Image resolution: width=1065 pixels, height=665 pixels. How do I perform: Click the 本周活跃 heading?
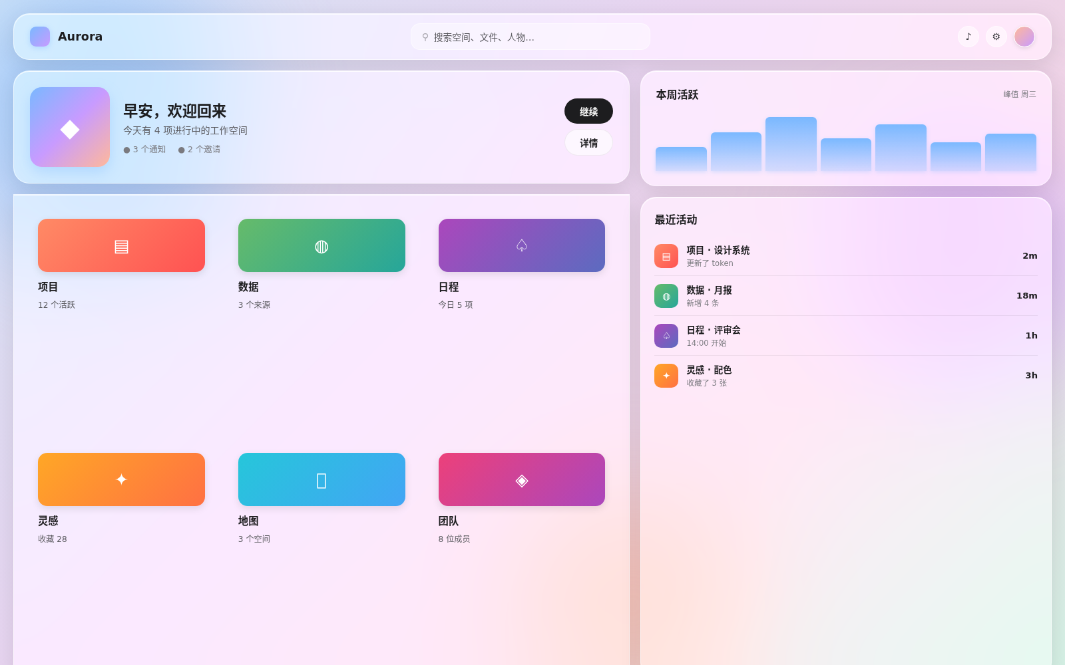tap(677, 95)
